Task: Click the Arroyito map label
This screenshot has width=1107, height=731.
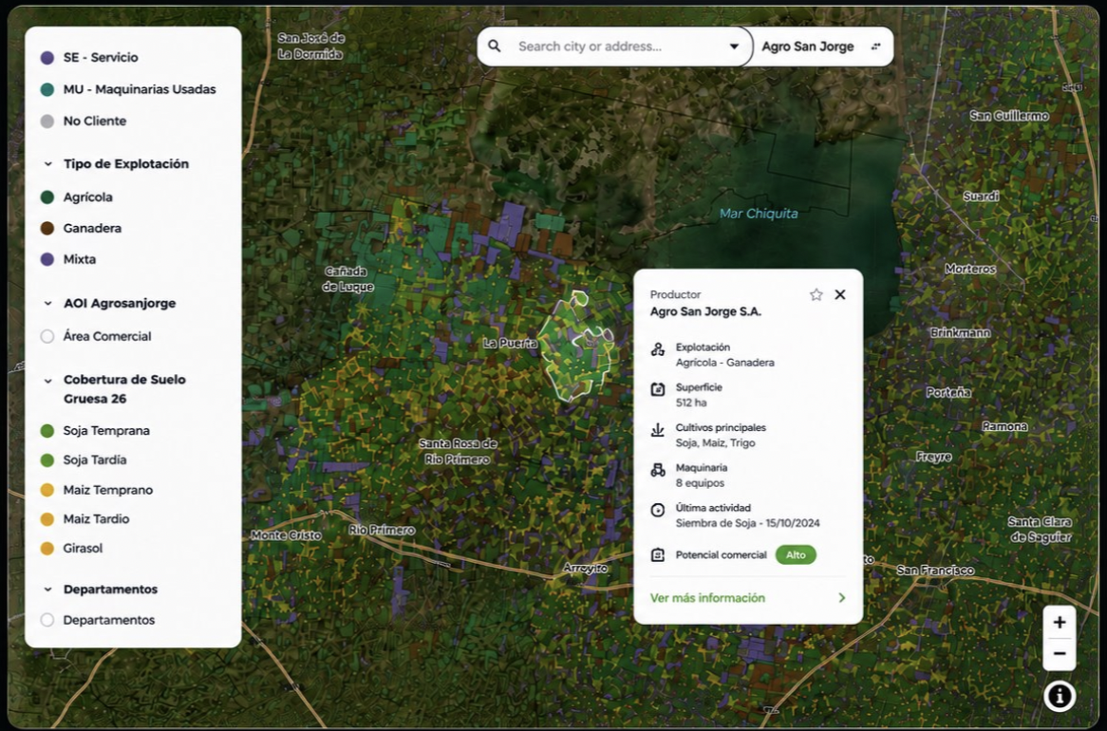Action: pos(585,568)
